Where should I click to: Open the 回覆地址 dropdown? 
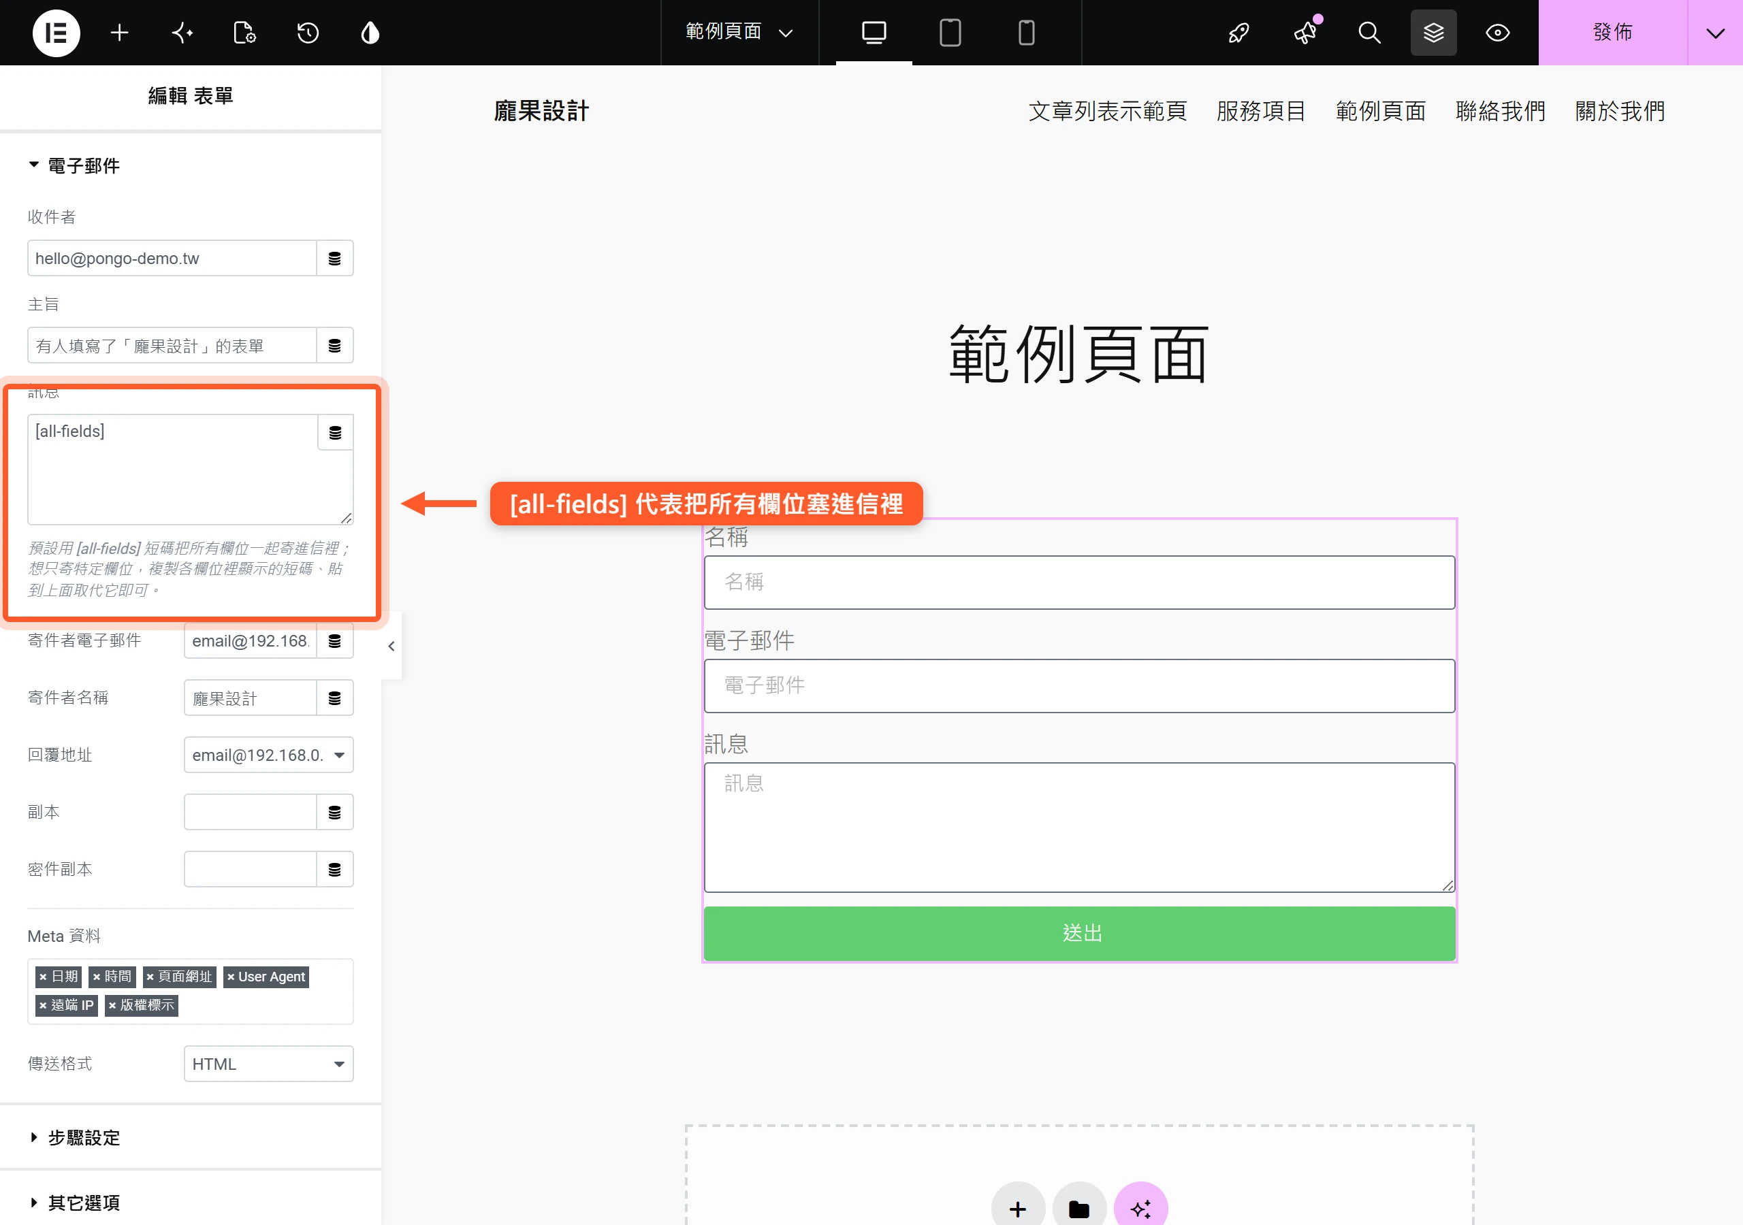[x=269, y=755]
